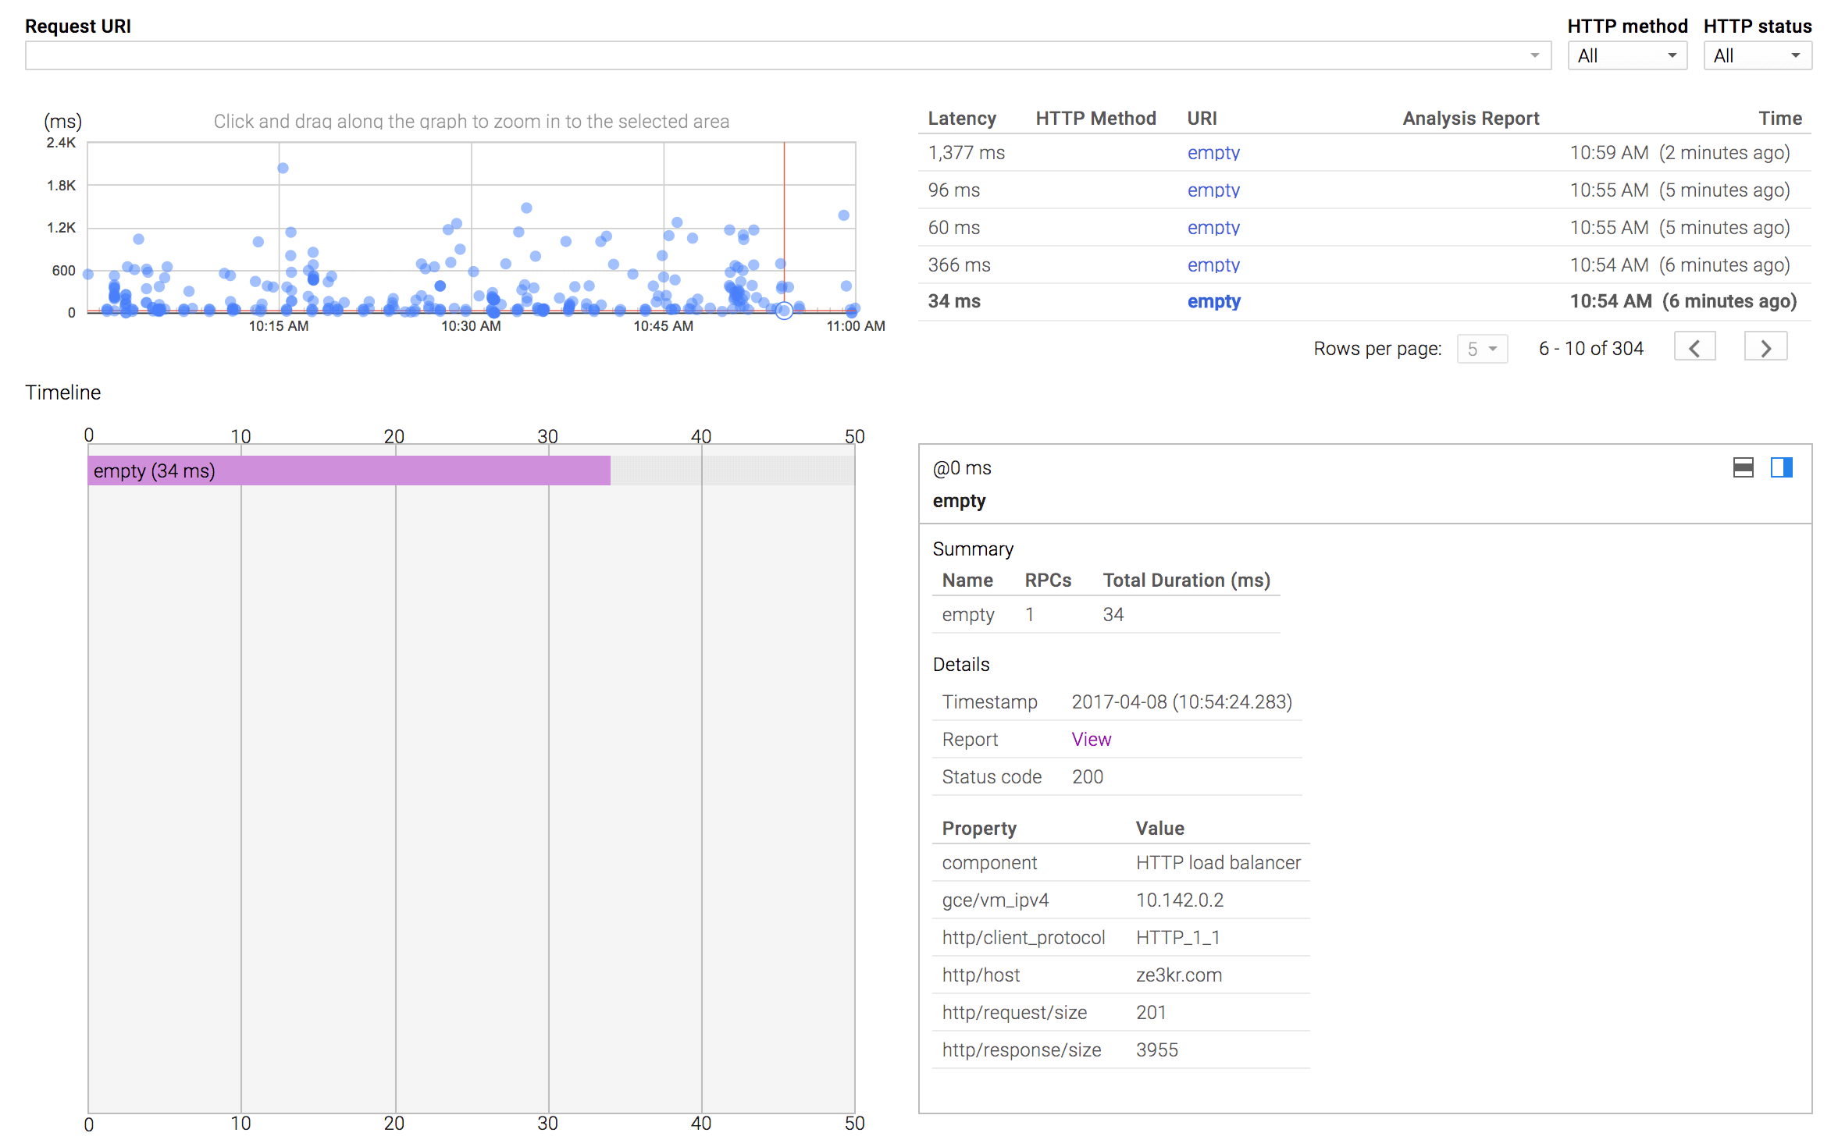
Task: Open the 60 ms trace empty link
Action: point(1213,228)
